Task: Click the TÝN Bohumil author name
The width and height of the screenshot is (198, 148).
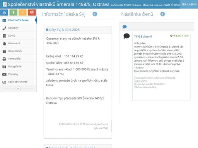Action: click(x=143, y=37)
